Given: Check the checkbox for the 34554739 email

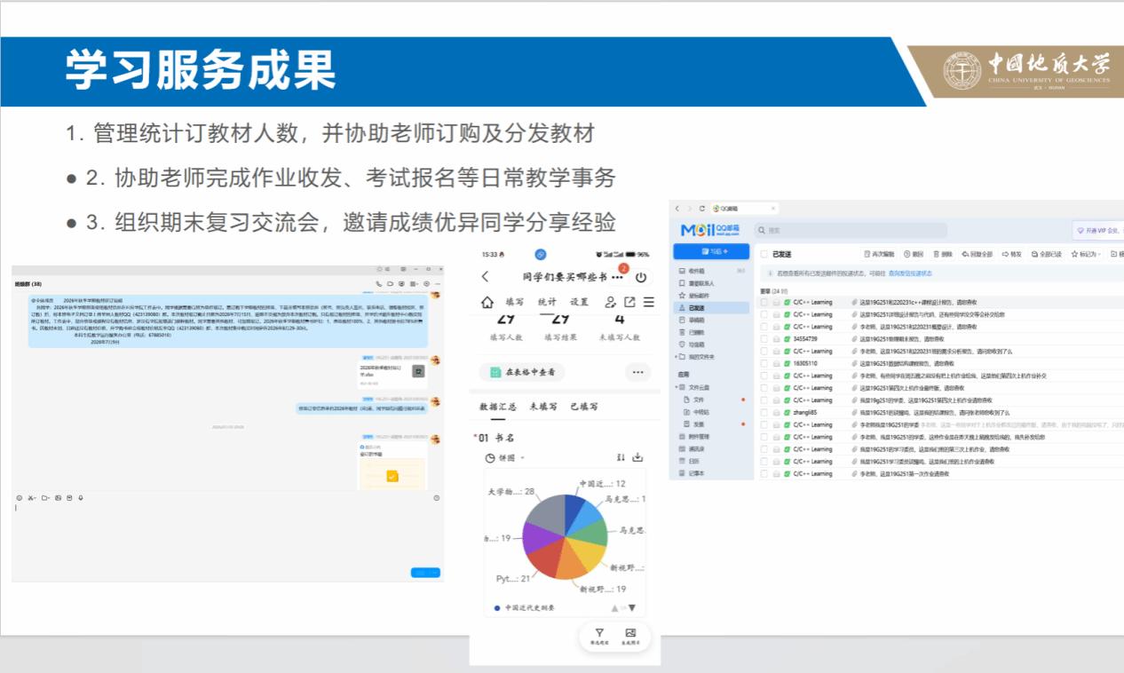Looking at the screenshot, I should click(764, 339).
